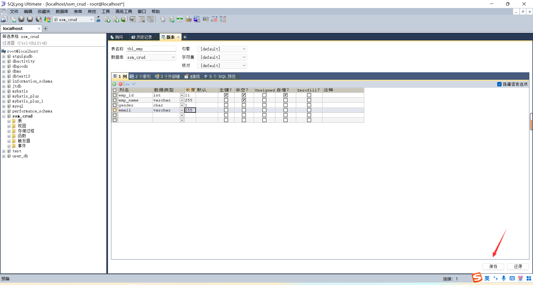533x285 pixels.
Task: Click the red delete column icon
Action: tap(120, 84)
